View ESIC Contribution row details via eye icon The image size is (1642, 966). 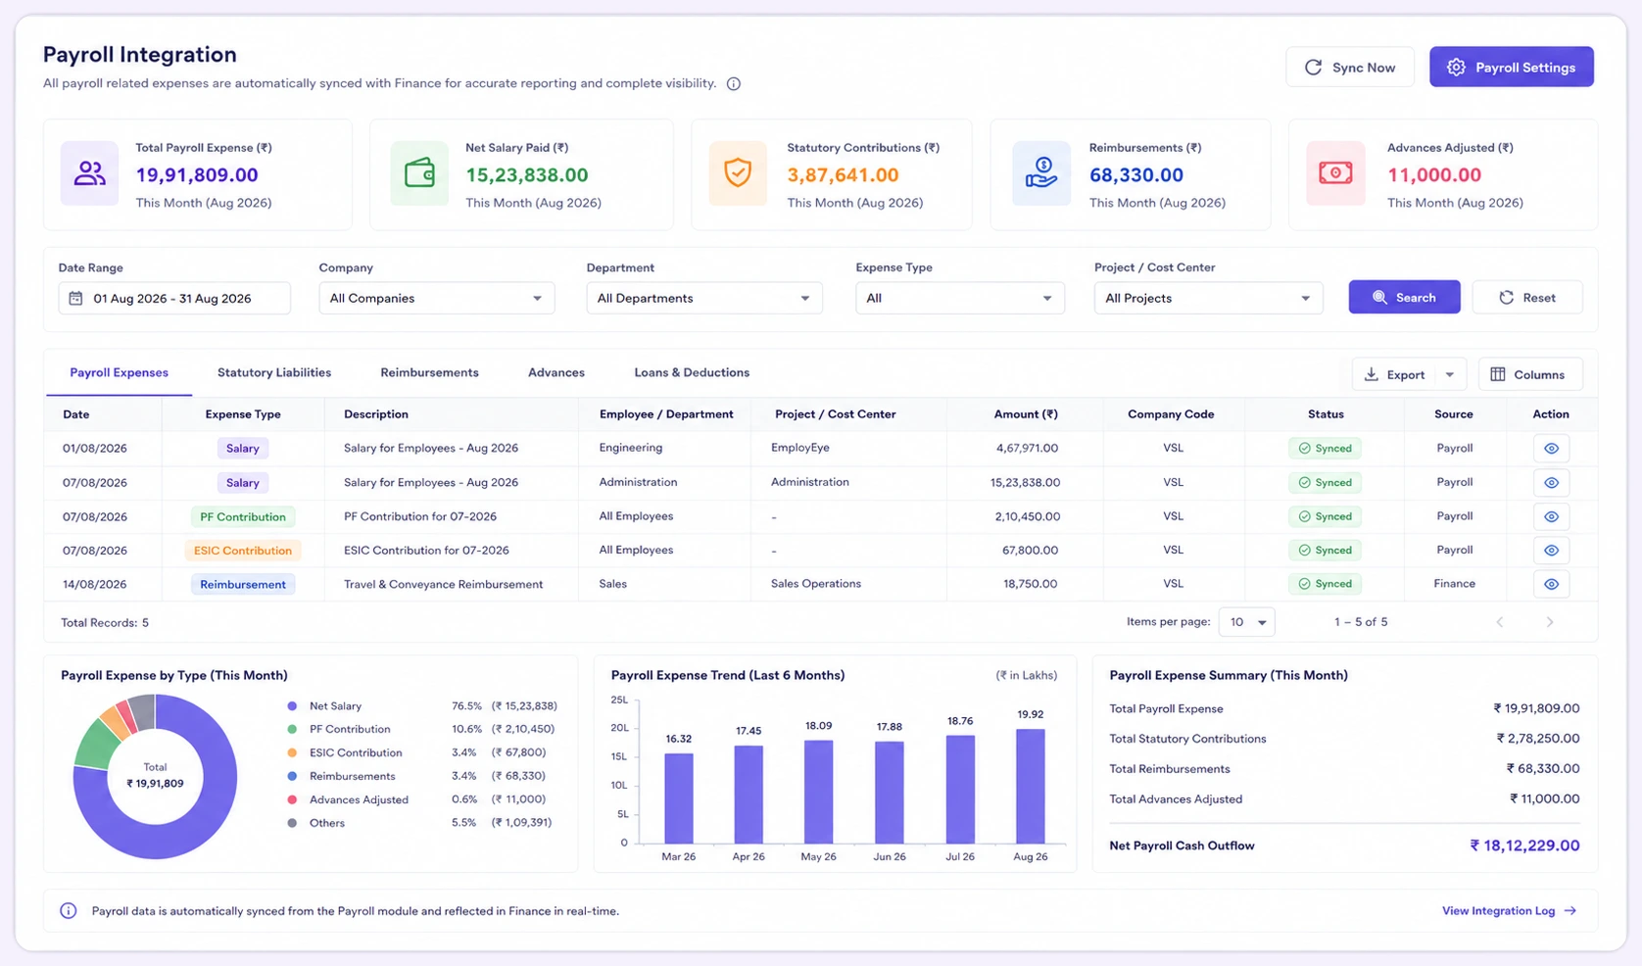[1551, 551]
